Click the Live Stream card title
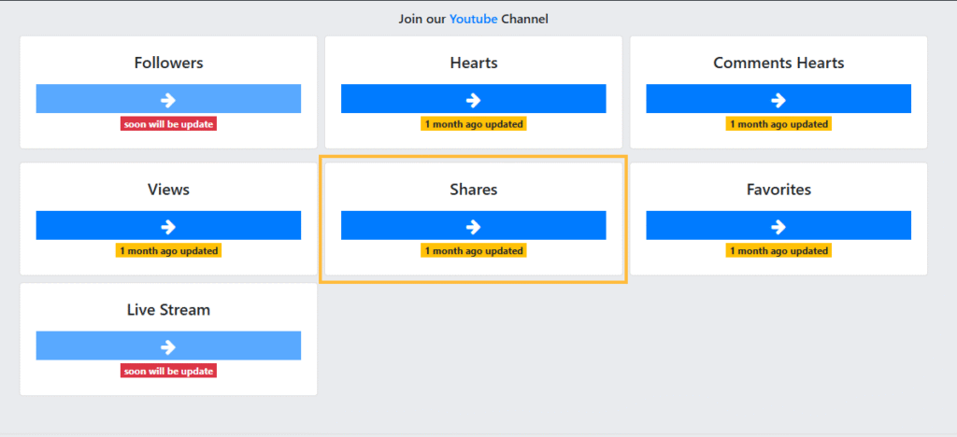This screenshot has height=437, width=957. pos(168,310)
